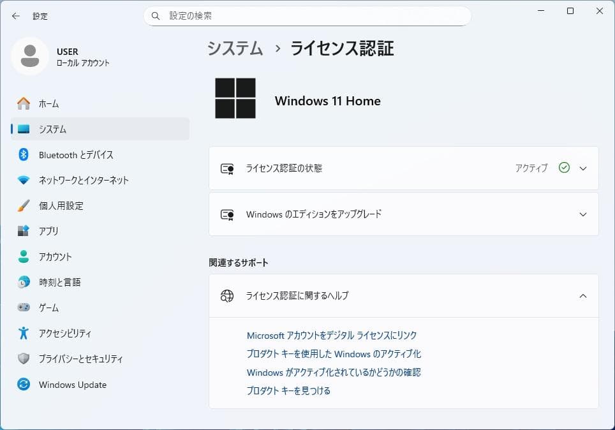Click the アクティブ status text
The height and width of the screenshot is (430, 615).
[x=531, y=168]
